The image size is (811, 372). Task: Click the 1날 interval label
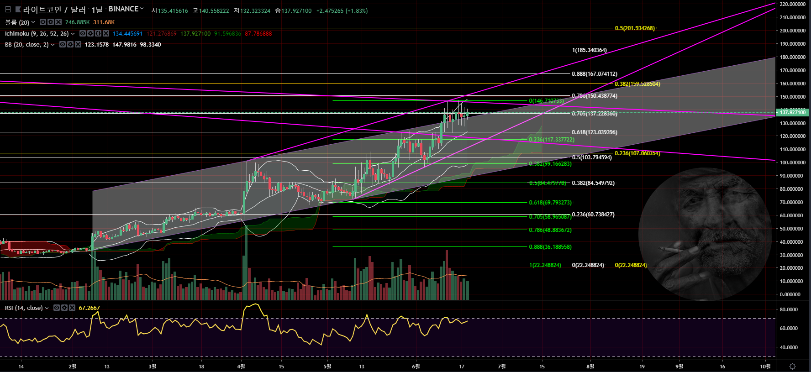tap(97, 10)
